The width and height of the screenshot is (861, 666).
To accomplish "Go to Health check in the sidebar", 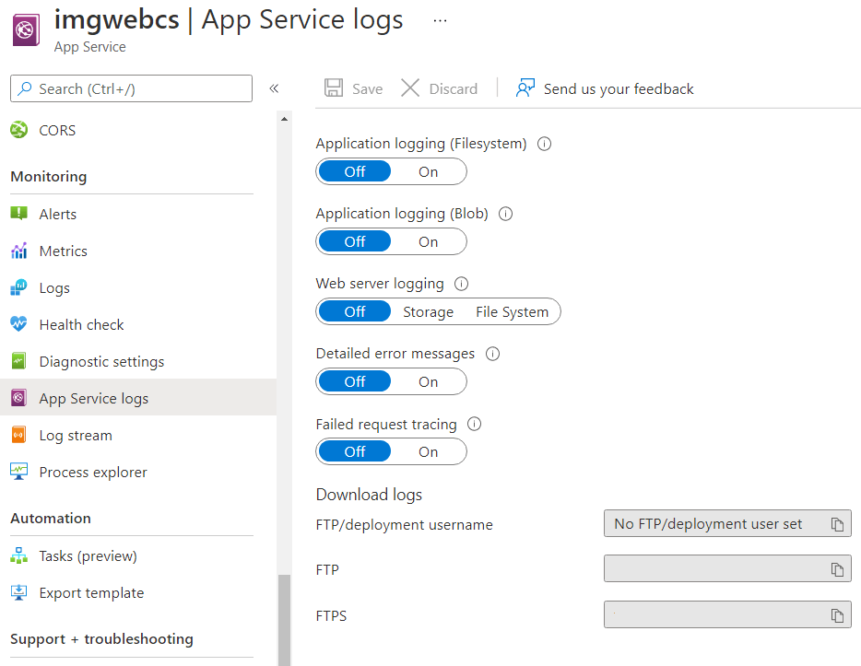I will [81, 325].
